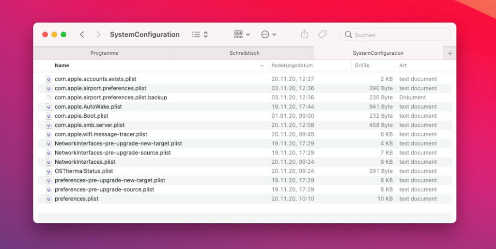Open the group-by grid dropdown

point(242,34)
